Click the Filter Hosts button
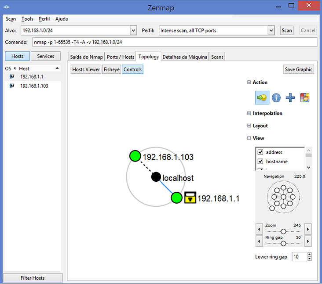This screenshot has height=284, width=322. (x=33, y=278)
